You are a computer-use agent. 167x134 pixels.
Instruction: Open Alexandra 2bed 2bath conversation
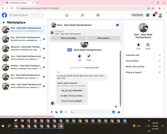point(23,48)
